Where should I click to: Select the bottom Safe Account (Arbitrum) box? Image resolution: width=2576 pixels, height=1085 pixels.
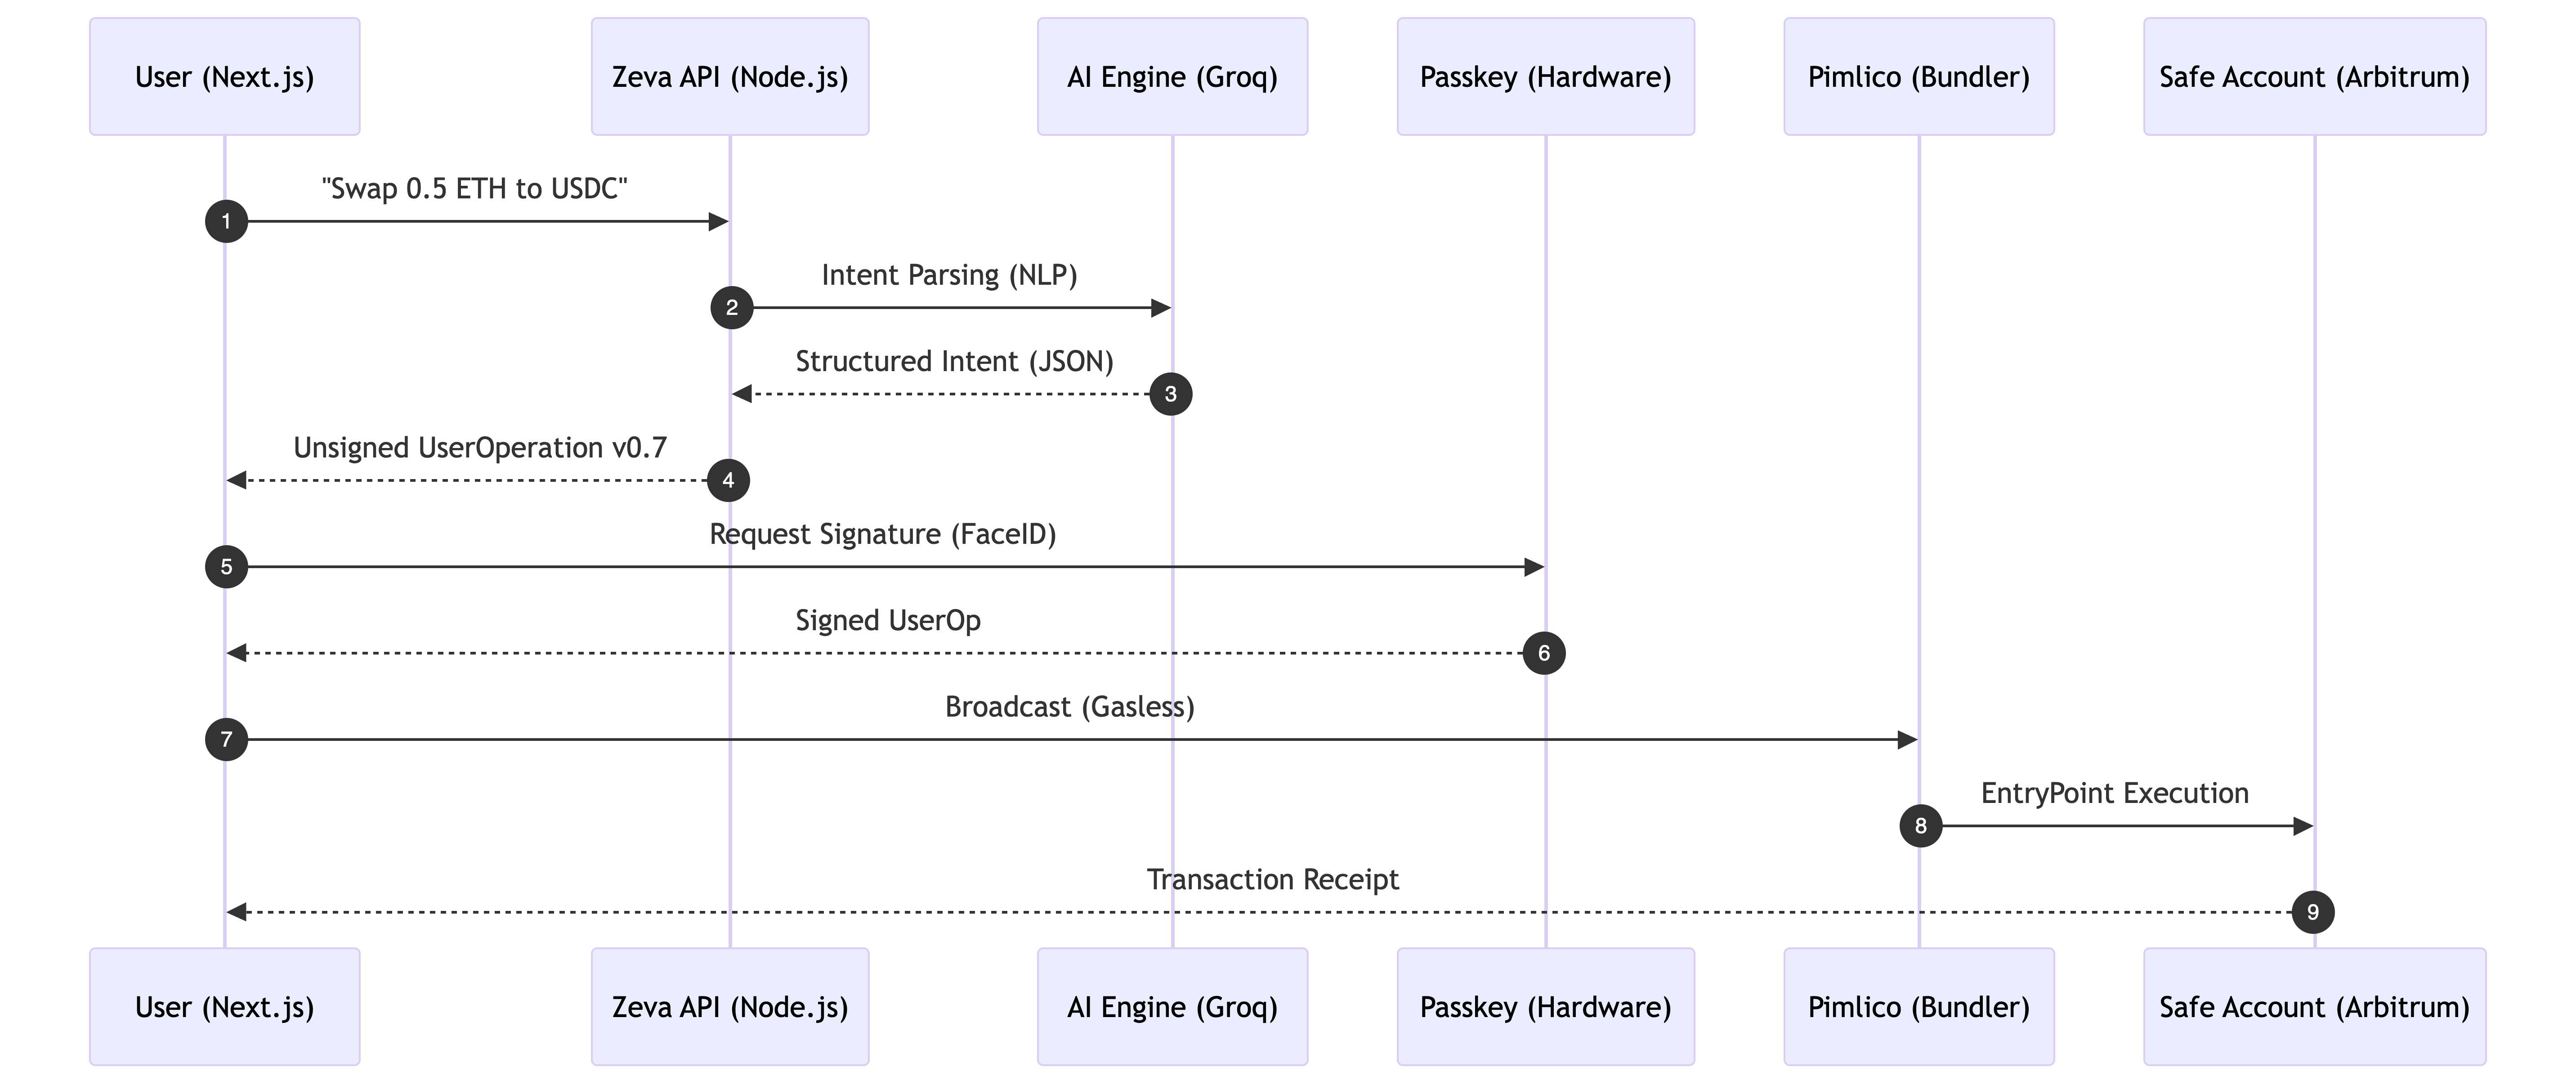click(2314, 1007)
